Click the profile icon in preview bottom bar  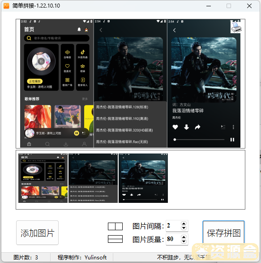coord(84,144)
